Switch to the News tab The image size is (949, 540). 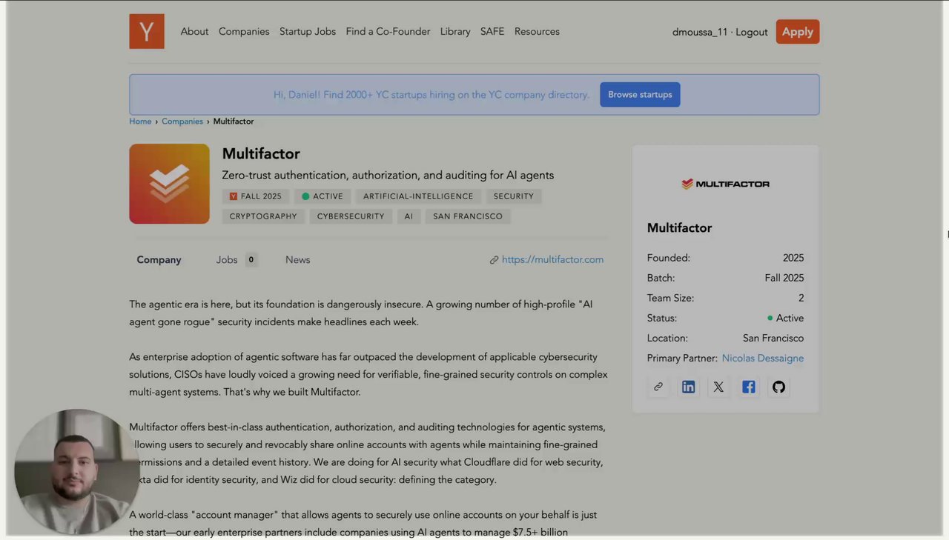click(297, 260)
